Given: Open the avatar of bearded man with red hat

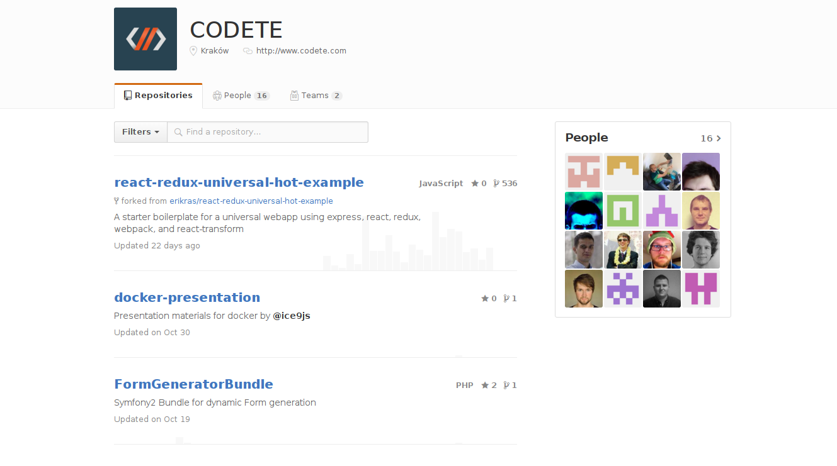Looking at the screenshot, I should [x=662, y=250].
